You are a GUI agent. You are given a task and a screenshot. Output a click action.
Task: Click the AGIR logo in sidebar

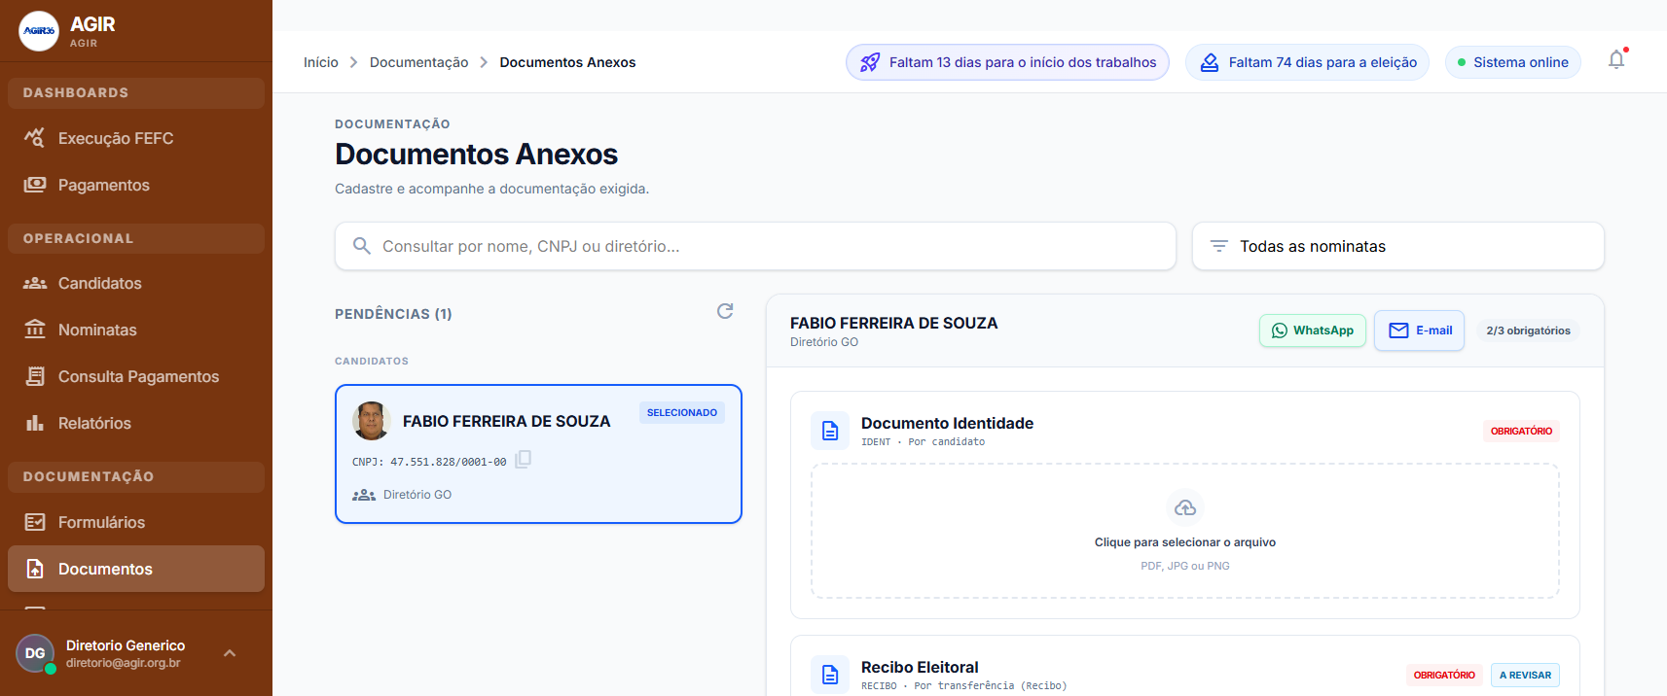(x=39, y=31)
